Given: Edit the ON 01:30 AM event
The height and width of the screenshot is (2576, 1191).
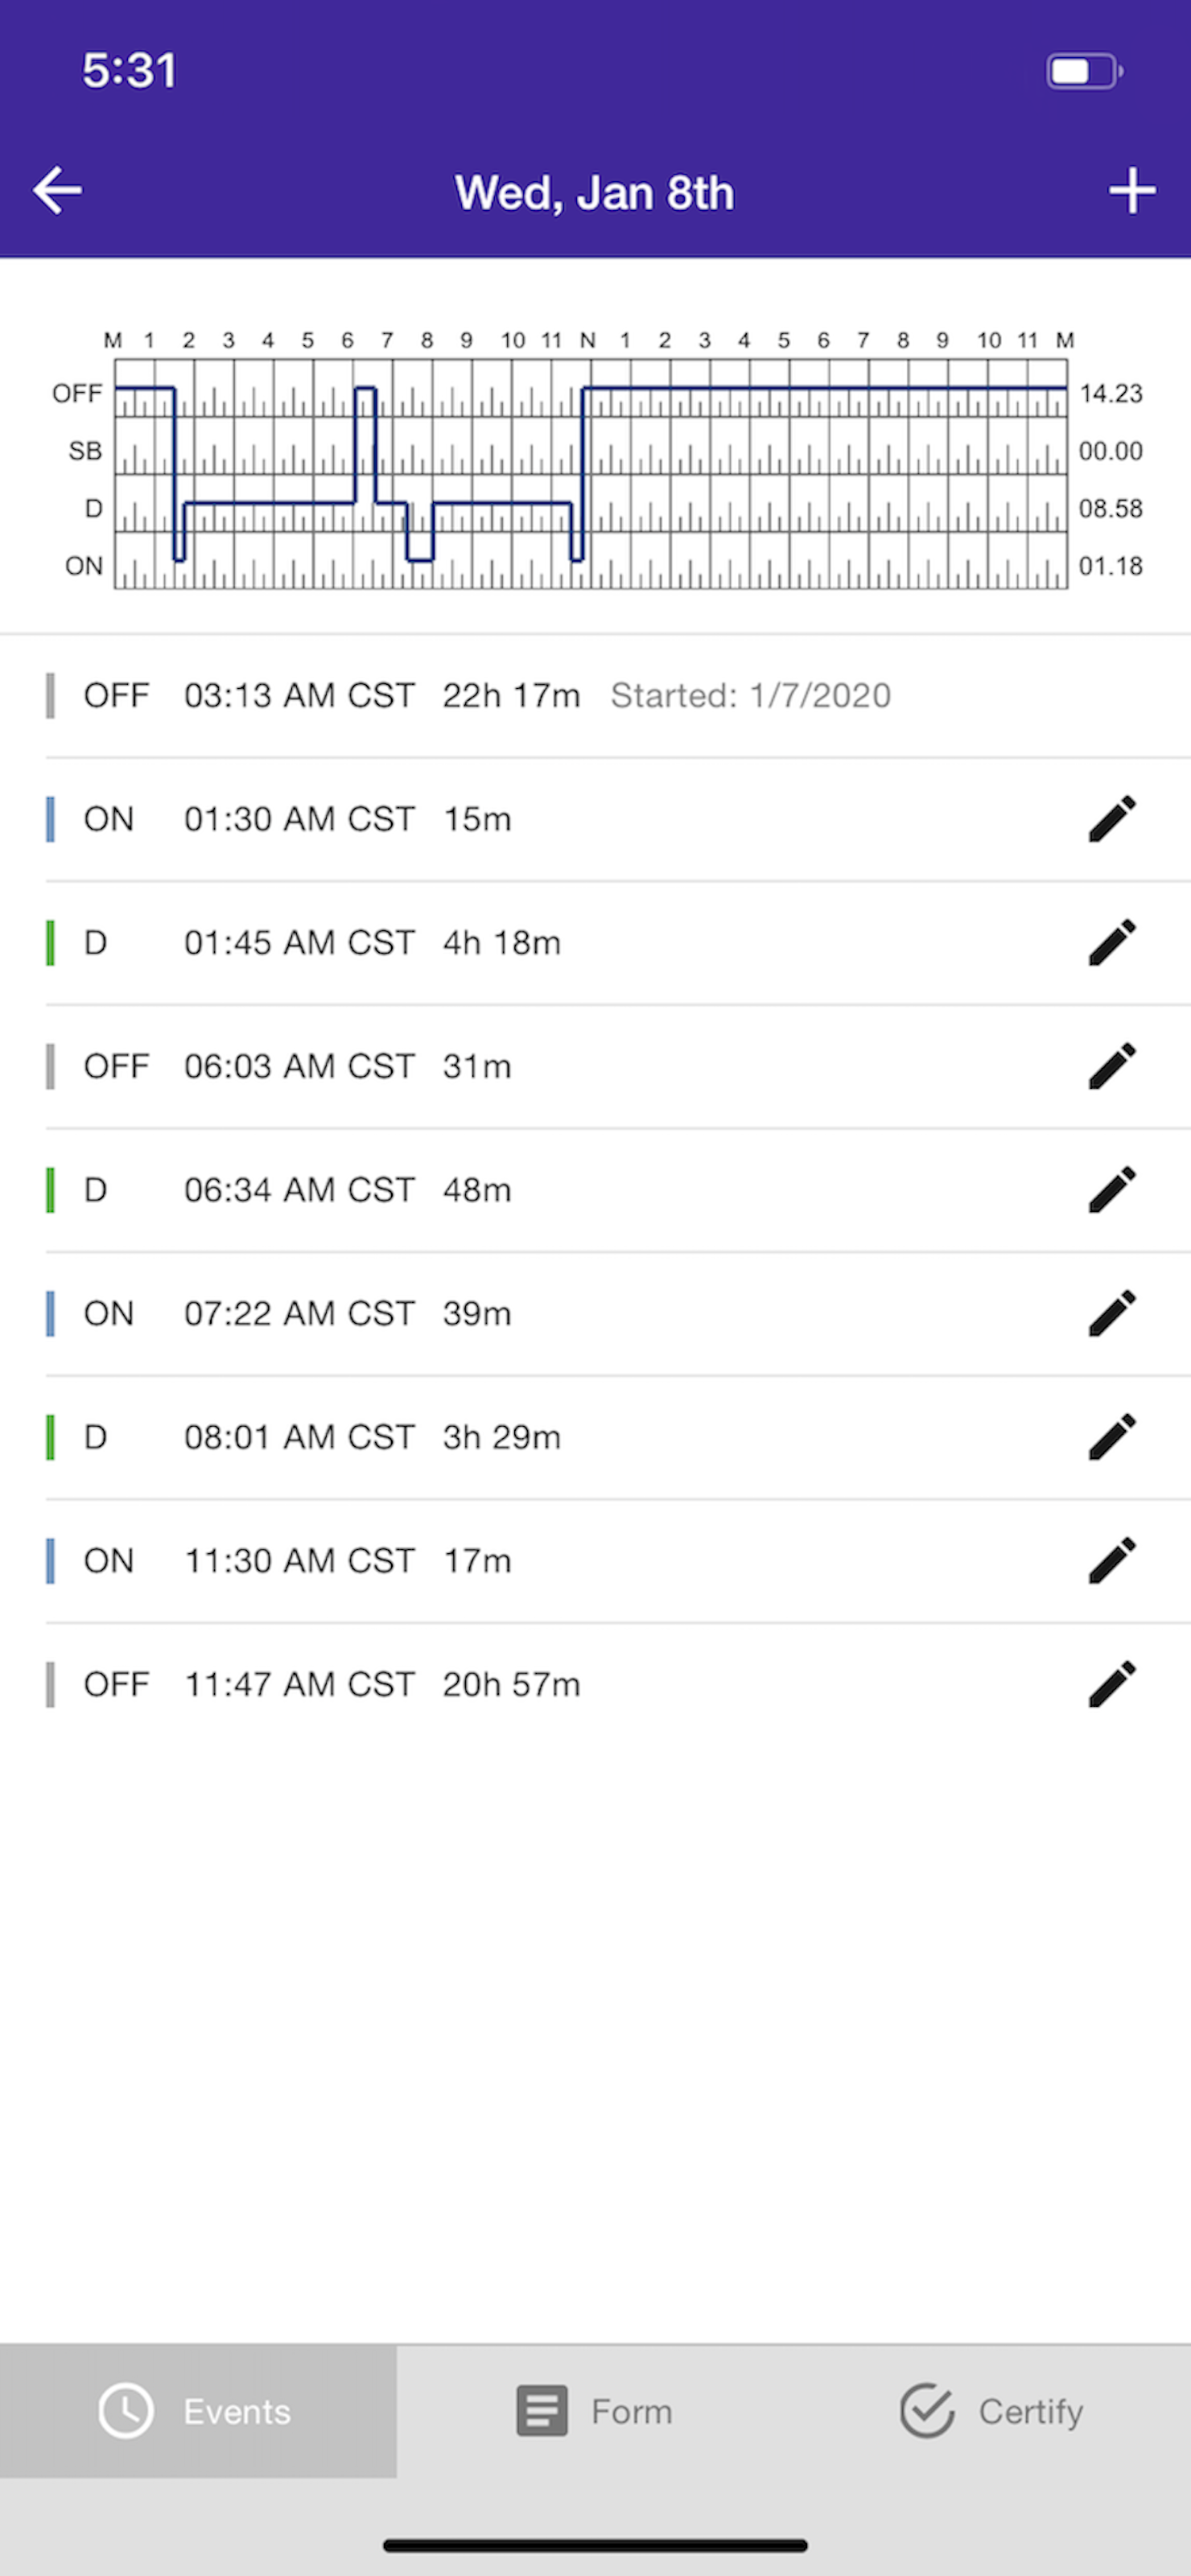Looking at the screenshot, I should pyautogui.click(x=1112, y=819).
